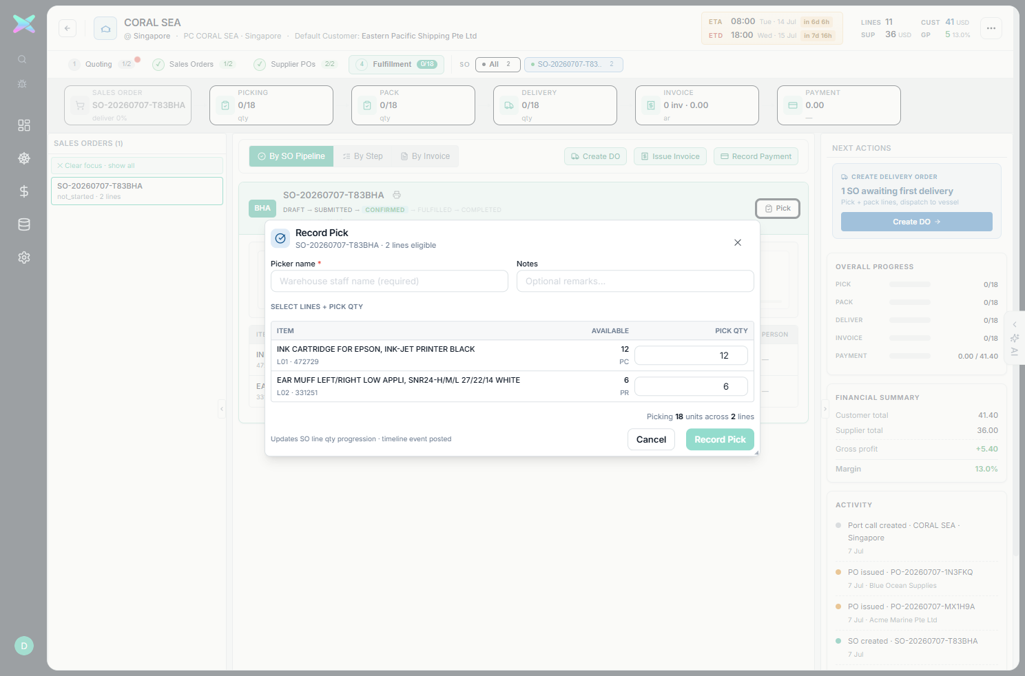Click the search icon in left sidebar
Screen dimensions: 1025x676
pyautogui.click(x=22, y=59)
